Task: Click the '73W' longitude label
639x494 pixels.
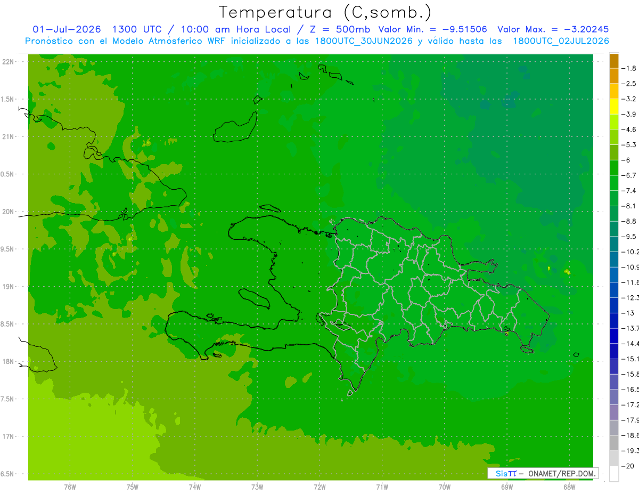Action: 257,487
